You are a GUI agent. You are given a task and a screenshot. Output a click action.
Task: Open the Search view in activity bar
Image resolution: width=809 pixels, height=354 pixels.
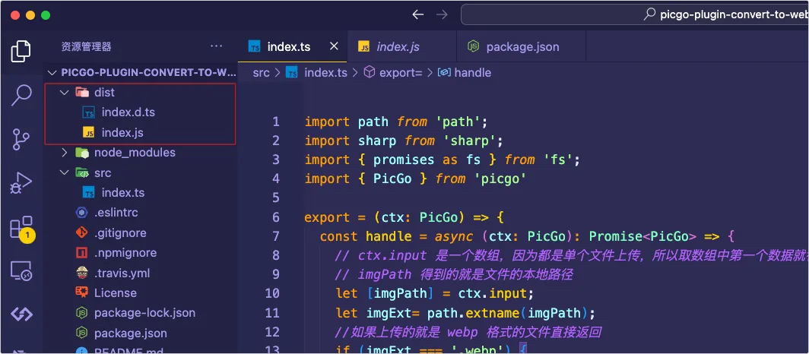[21, 95]
